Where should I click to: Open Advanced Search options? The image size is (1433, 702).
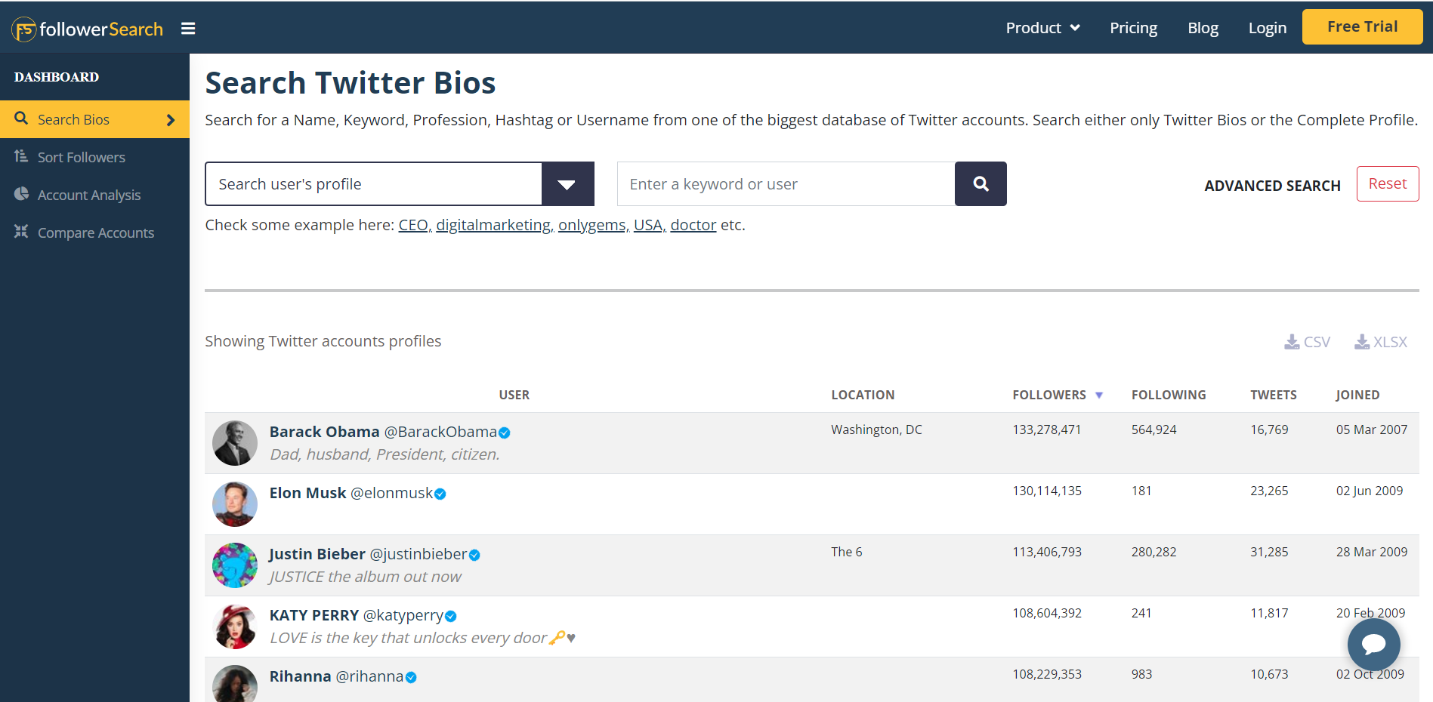click(1272, 186)
